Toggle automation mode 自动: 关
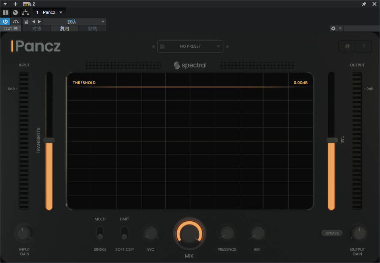 (x=11, y=29)
